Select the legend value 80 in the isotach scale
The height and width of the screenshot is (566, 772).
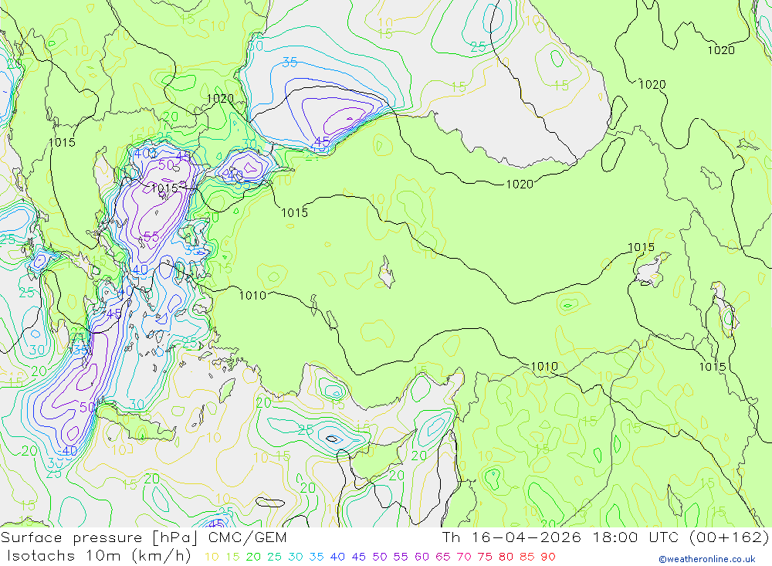pyautogui.click(x=506, y=558)
